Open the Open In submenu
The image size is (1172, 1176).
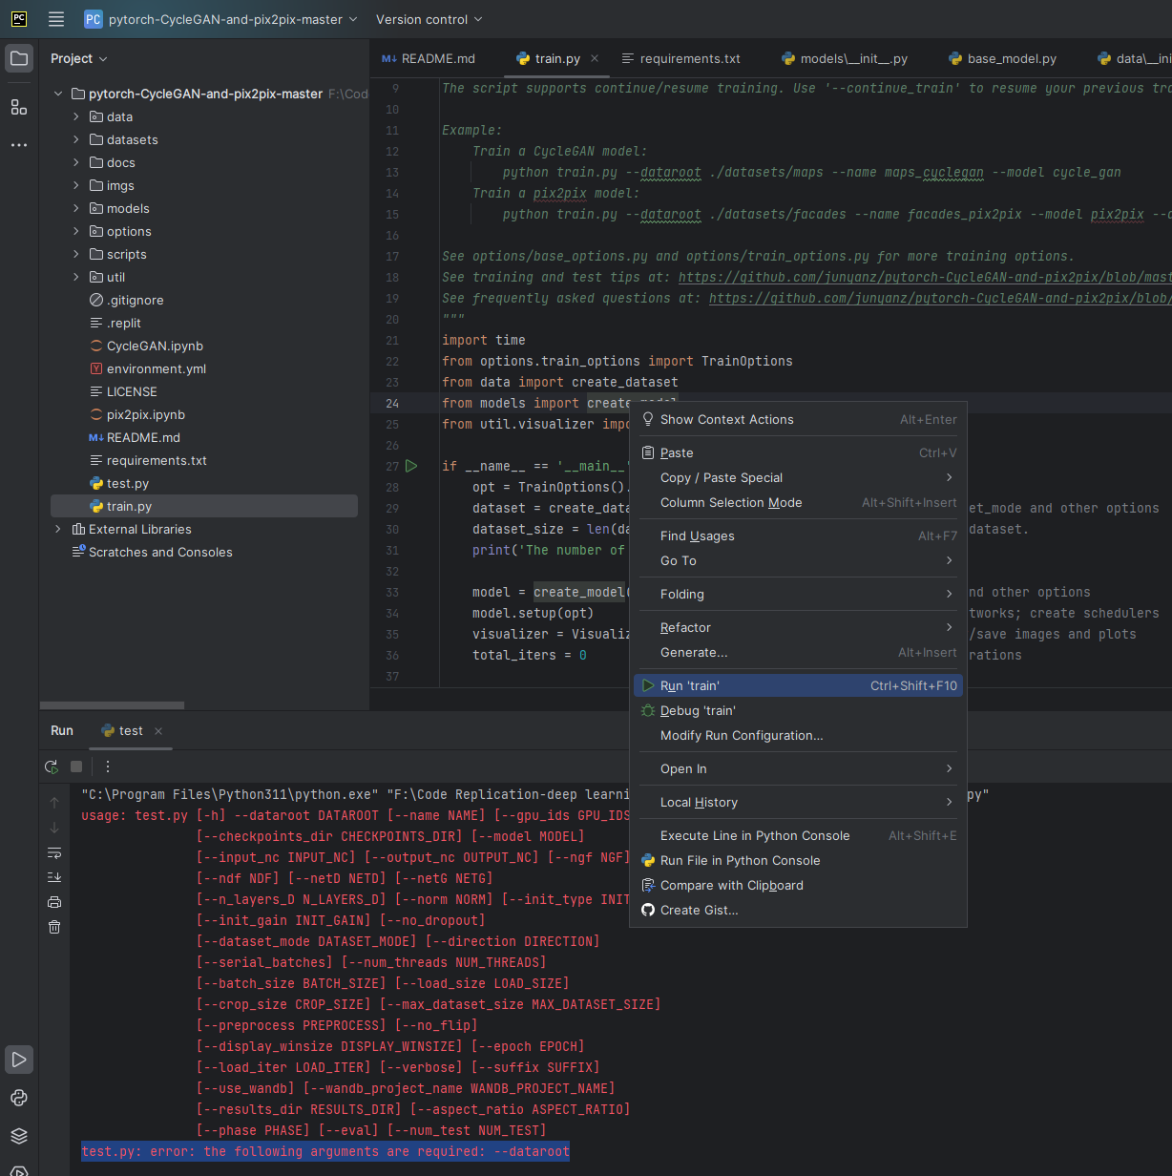[x=798, y=768]
